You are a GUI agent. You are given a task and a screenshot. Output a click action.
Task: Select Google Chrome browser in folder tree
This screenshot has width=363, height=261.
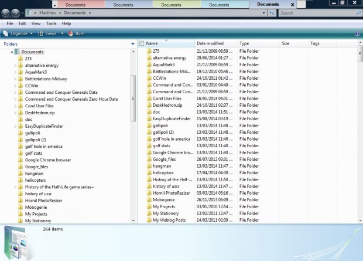click(x=48, y=160)
